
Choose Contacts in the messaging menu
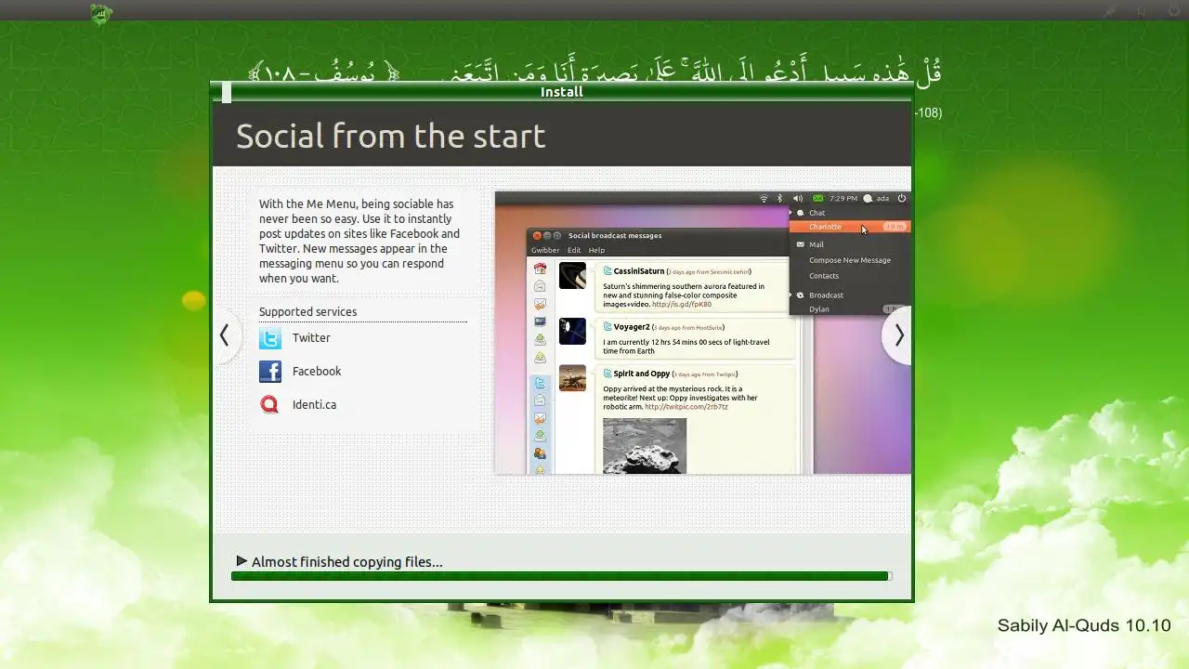824,276
